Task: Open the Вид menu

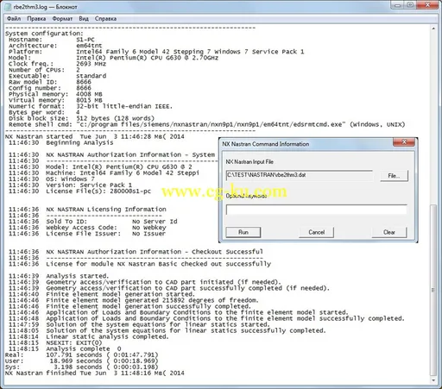Action: pyautogui.click(x=84, y=19)
